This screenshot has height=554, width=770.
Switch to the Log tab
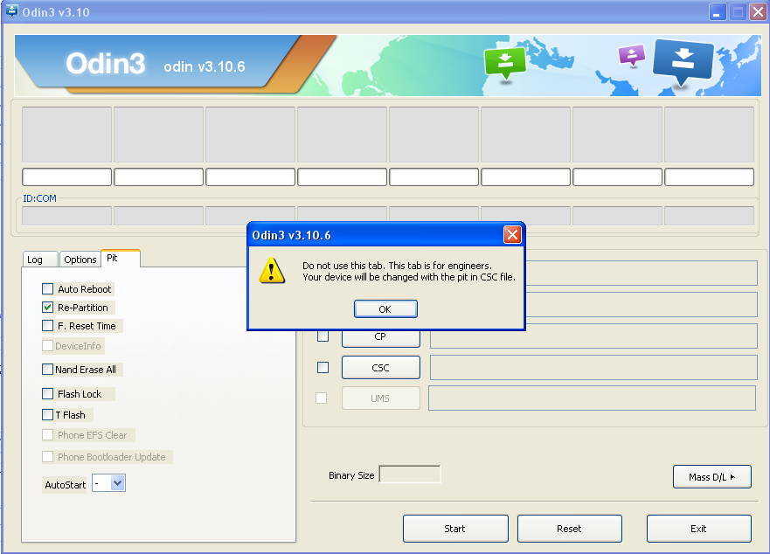40,260
